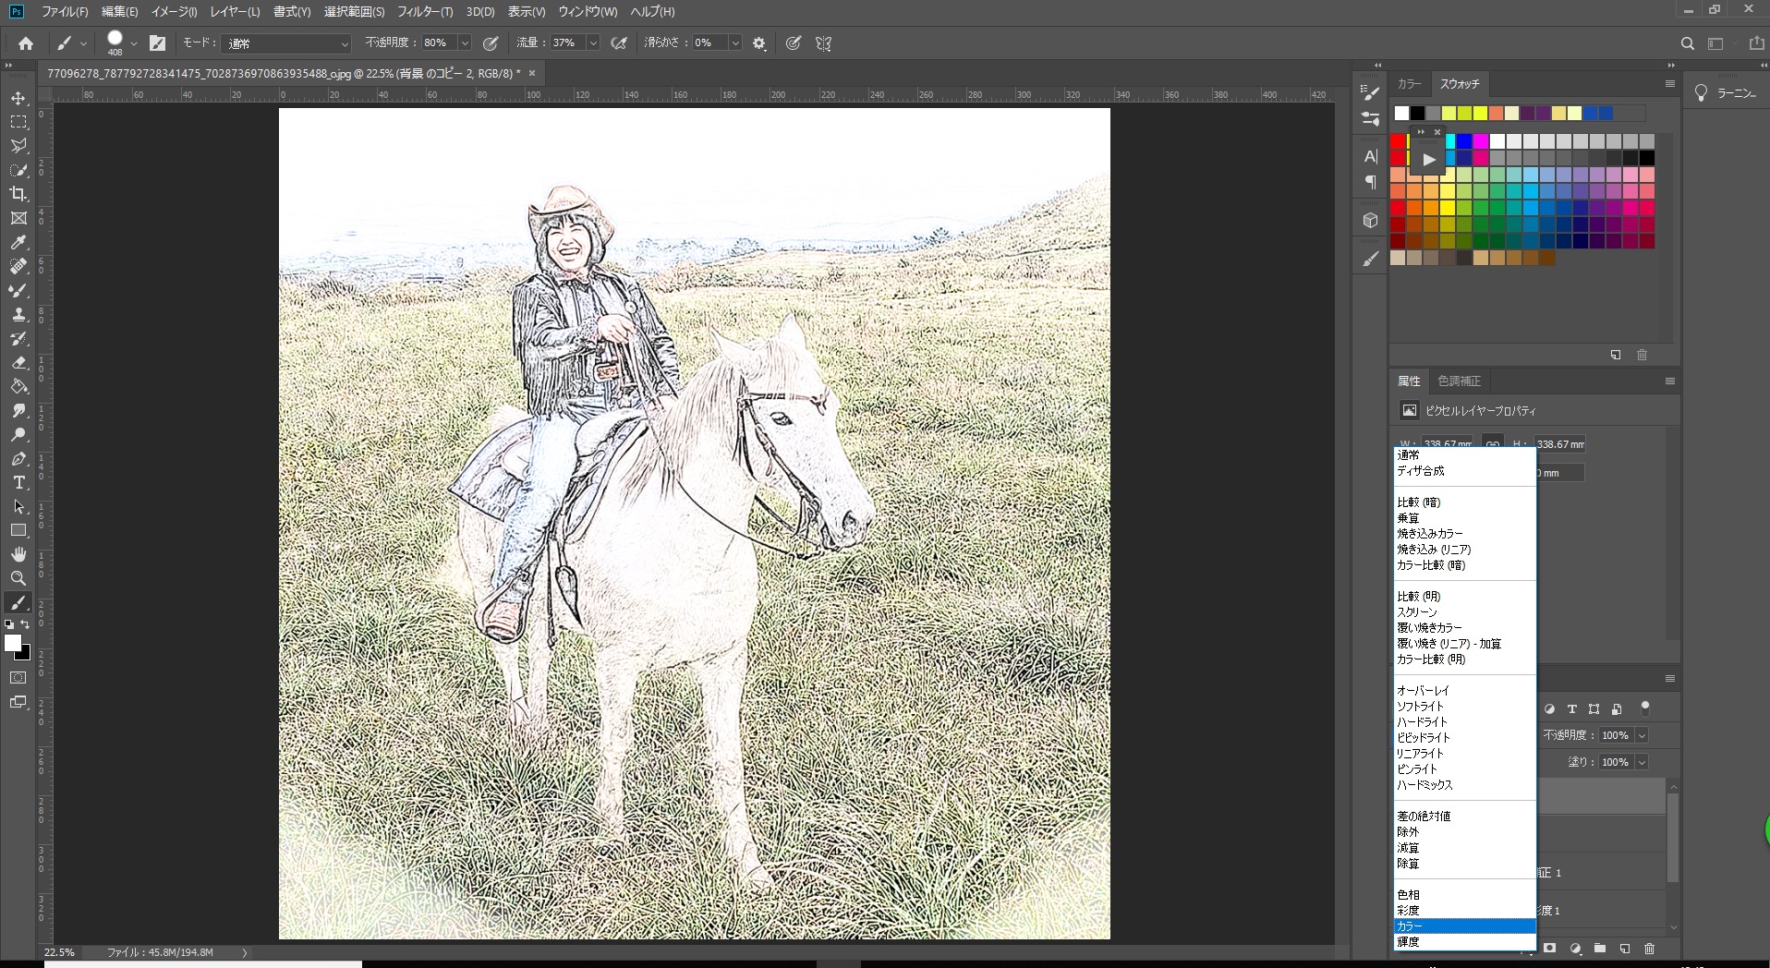The width and height of the screenshot is (1770, 968).
Task: Toggle the layer filter switch in Layers panel
Action: 1644,708
